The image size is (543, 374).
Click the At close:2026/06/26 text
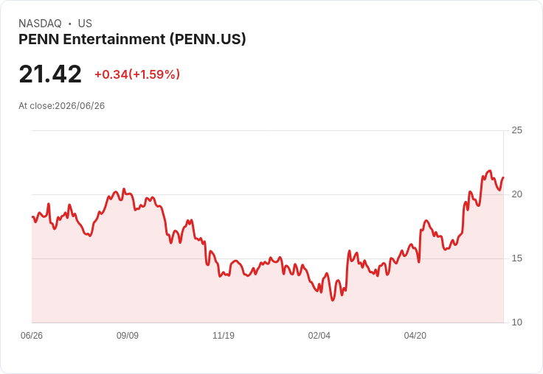click(x=62, y=106)
